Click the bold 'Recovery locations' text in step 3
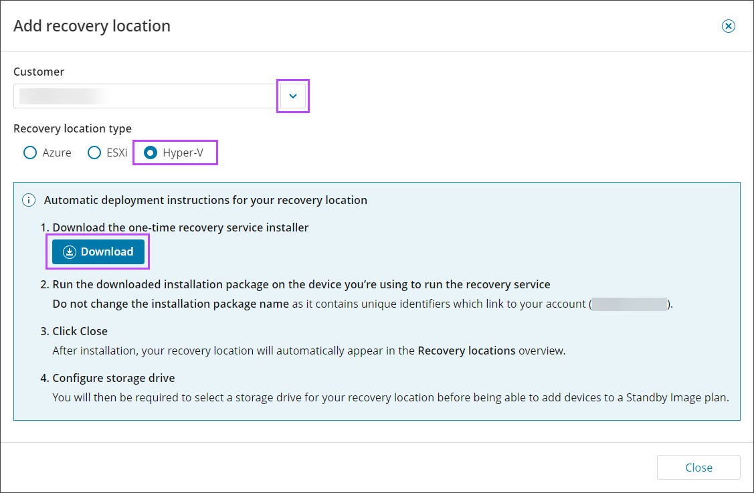Image resolution: width=754 pixels, height=493 pixels. click(466, 351)
